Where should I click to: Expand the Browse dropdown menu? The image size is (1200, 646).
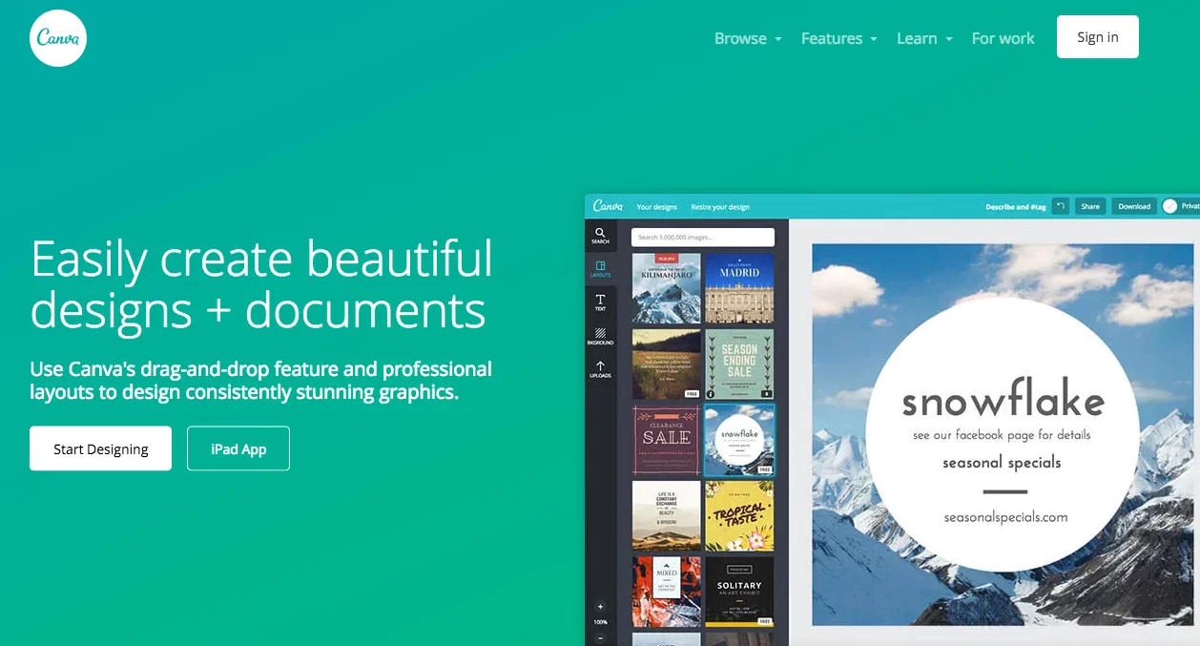(748, 38)
